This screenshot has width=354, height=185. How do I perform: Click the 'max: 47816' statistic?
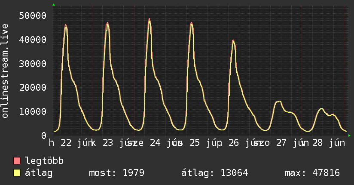[312, 173]
